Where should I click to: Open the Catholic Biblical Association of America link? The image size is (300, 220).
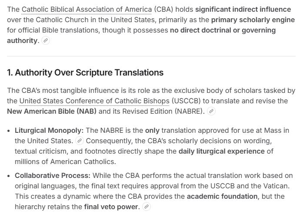pos(87,10)
